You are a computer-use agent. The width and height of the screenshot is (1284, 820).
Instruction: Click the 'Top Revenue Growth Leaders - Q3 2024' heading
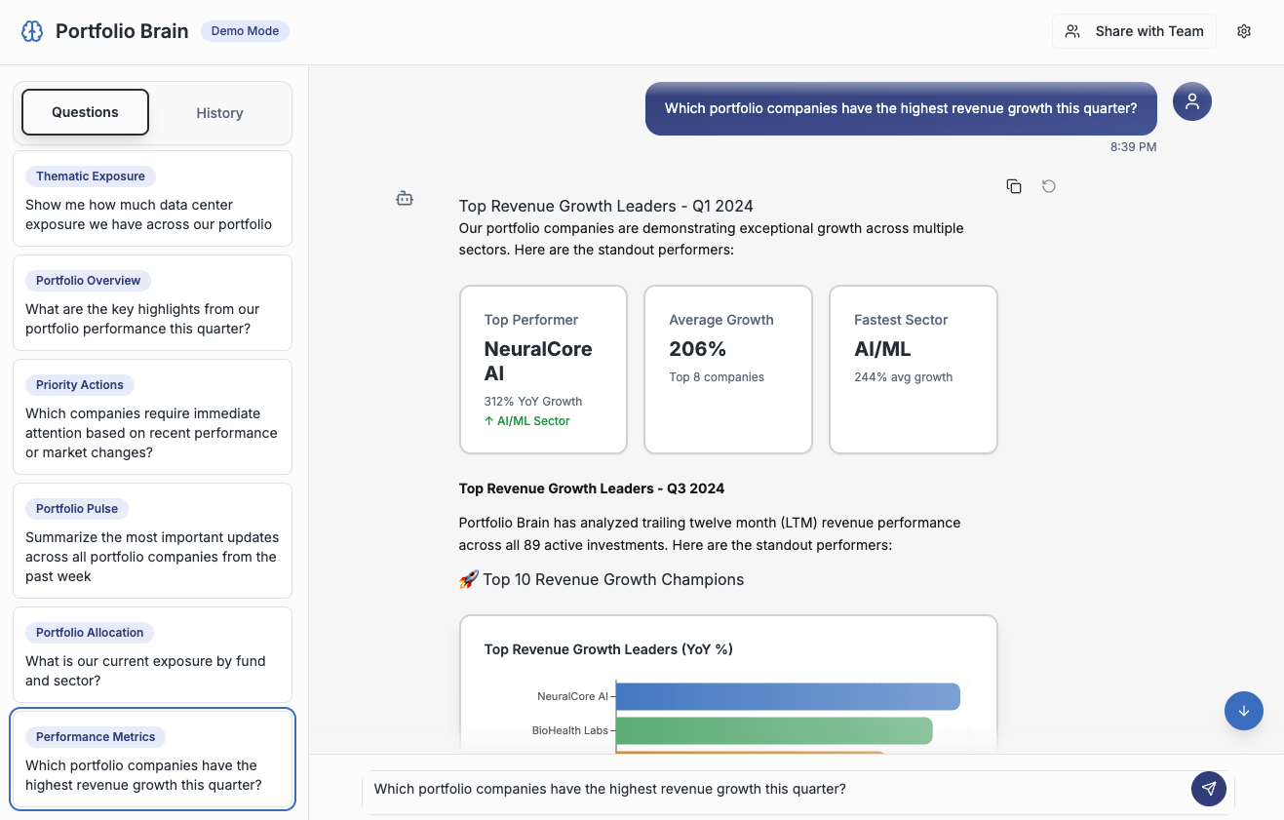[x=592, y=488]
